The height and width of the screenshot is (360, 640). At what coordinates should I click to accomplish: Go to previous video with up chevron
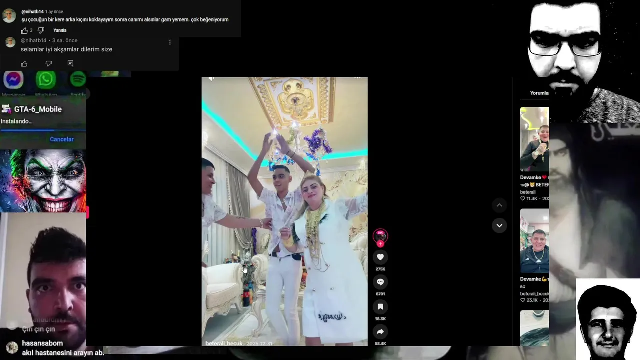(x=499, y=205)
